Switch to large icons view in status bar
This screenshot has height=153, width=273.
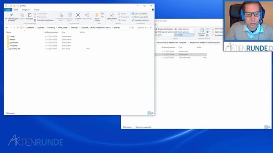(152, 113)
